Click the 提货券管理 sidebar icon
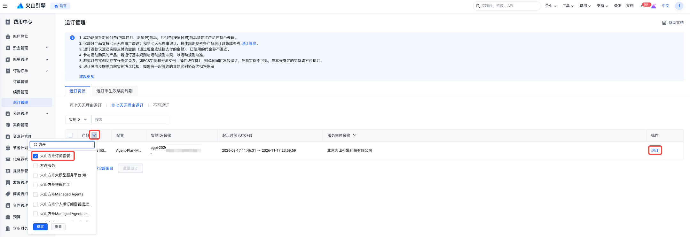The width and height of the screenshot is (690, 237). (8, 171)
